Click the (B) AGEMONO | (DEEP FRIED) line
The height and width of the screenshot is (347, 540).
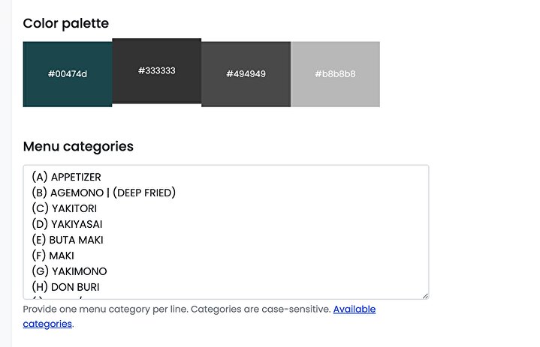click(104, 193)
